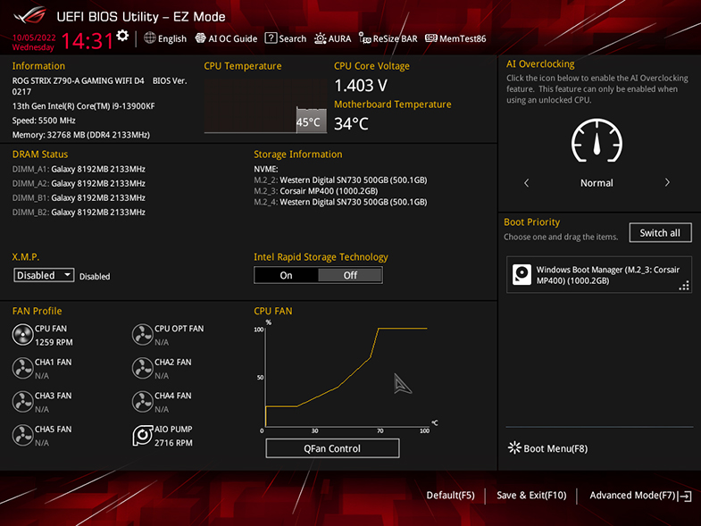
Task: Click the left arrow in AI Overclocking
Action: coord(526,182)
